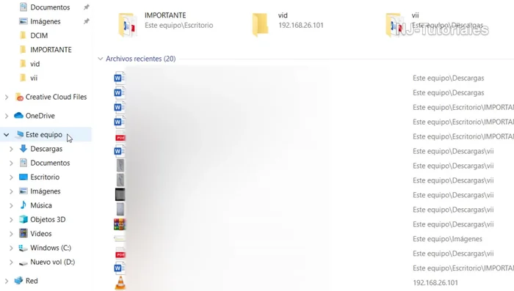Select pinned Imágenes in Quick access
Screen dimensions: 514x291
pos(46,21)
